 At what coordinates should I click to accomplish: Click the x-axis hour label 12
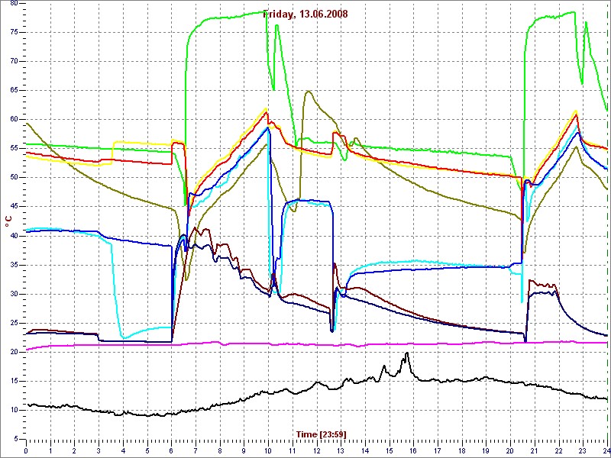[317, 450]
